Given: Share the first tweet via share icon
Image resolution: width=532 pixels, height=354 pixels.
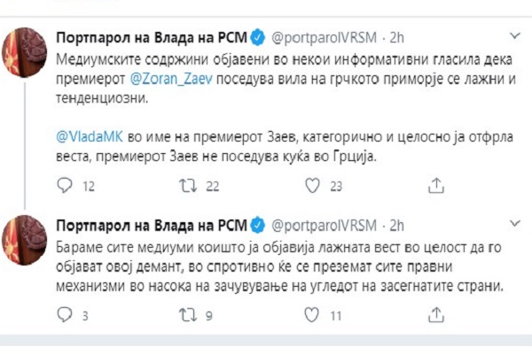Looking at the screenshot, I should [436, 185].
